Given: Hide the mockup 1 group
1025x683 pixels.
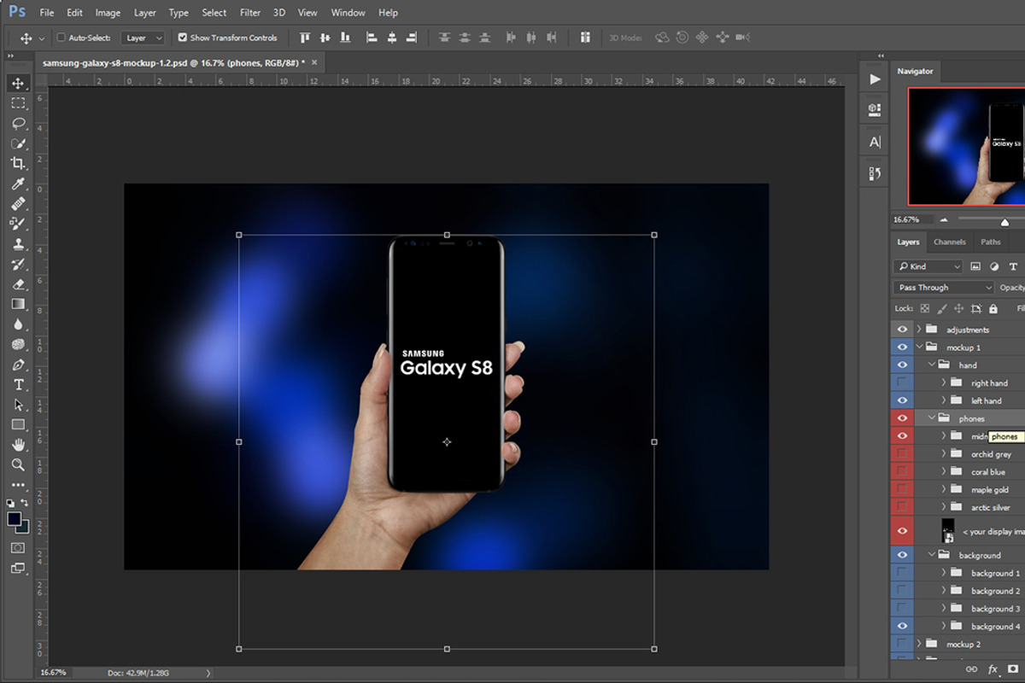Looking at the screenshot, I should pyautogui.click(x=902, y=347).
